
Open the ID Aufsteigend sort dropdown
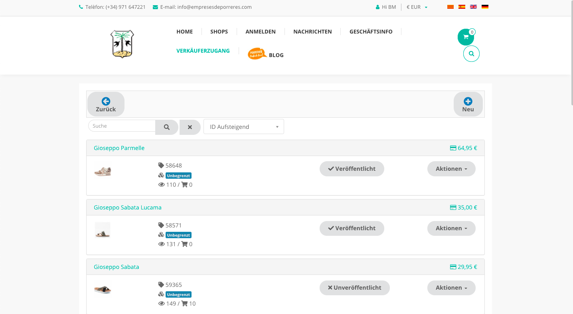[244, 126]
